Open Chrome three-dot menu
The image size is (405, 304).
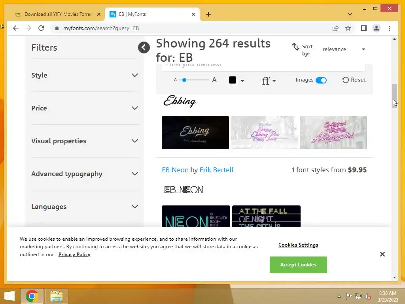(x=389, y=28)
